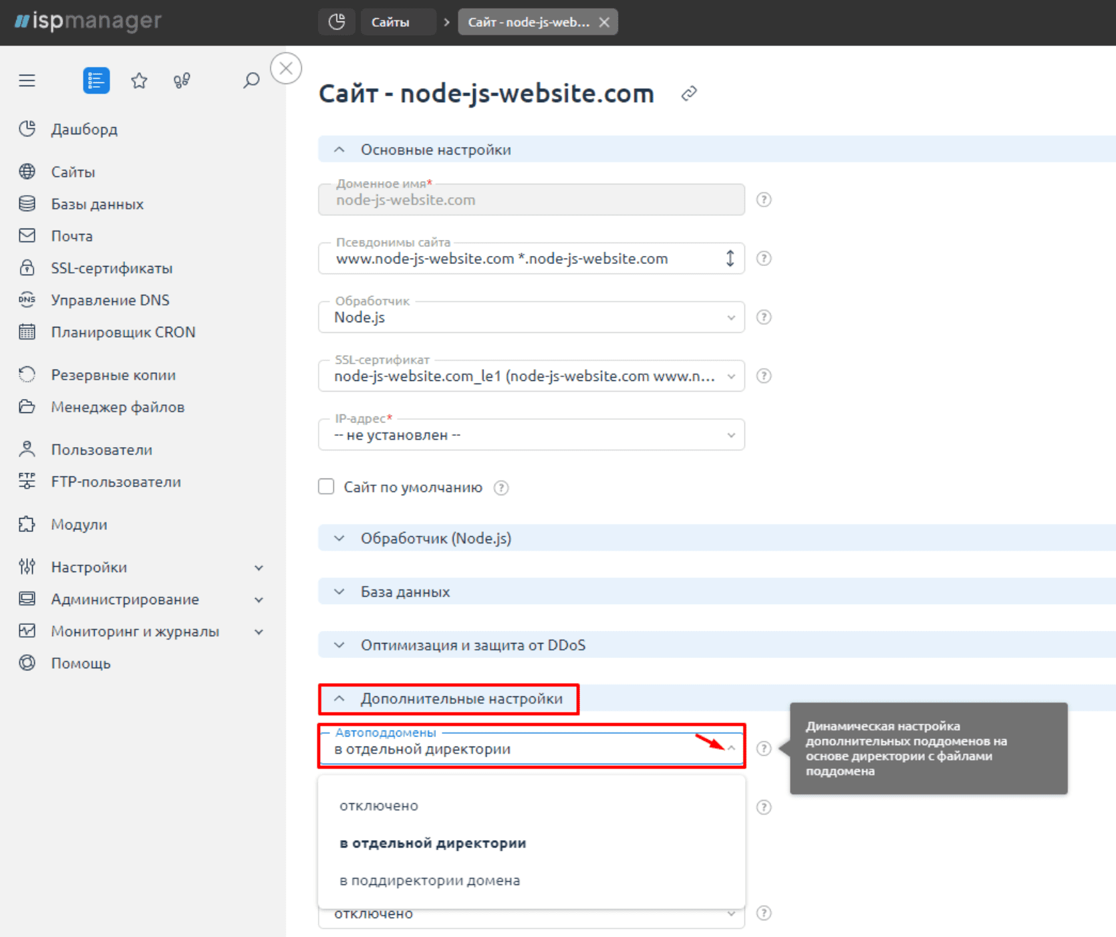Open help icon below Автоподдомены

coord(764,807)
